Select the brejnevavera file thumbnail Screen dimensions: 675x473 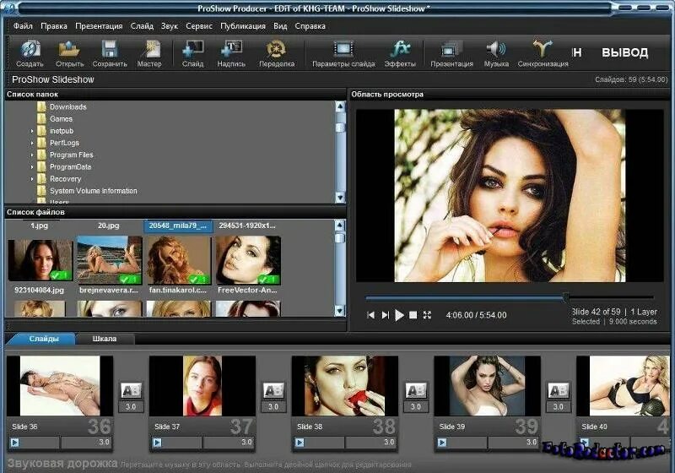tap(109, 260)
